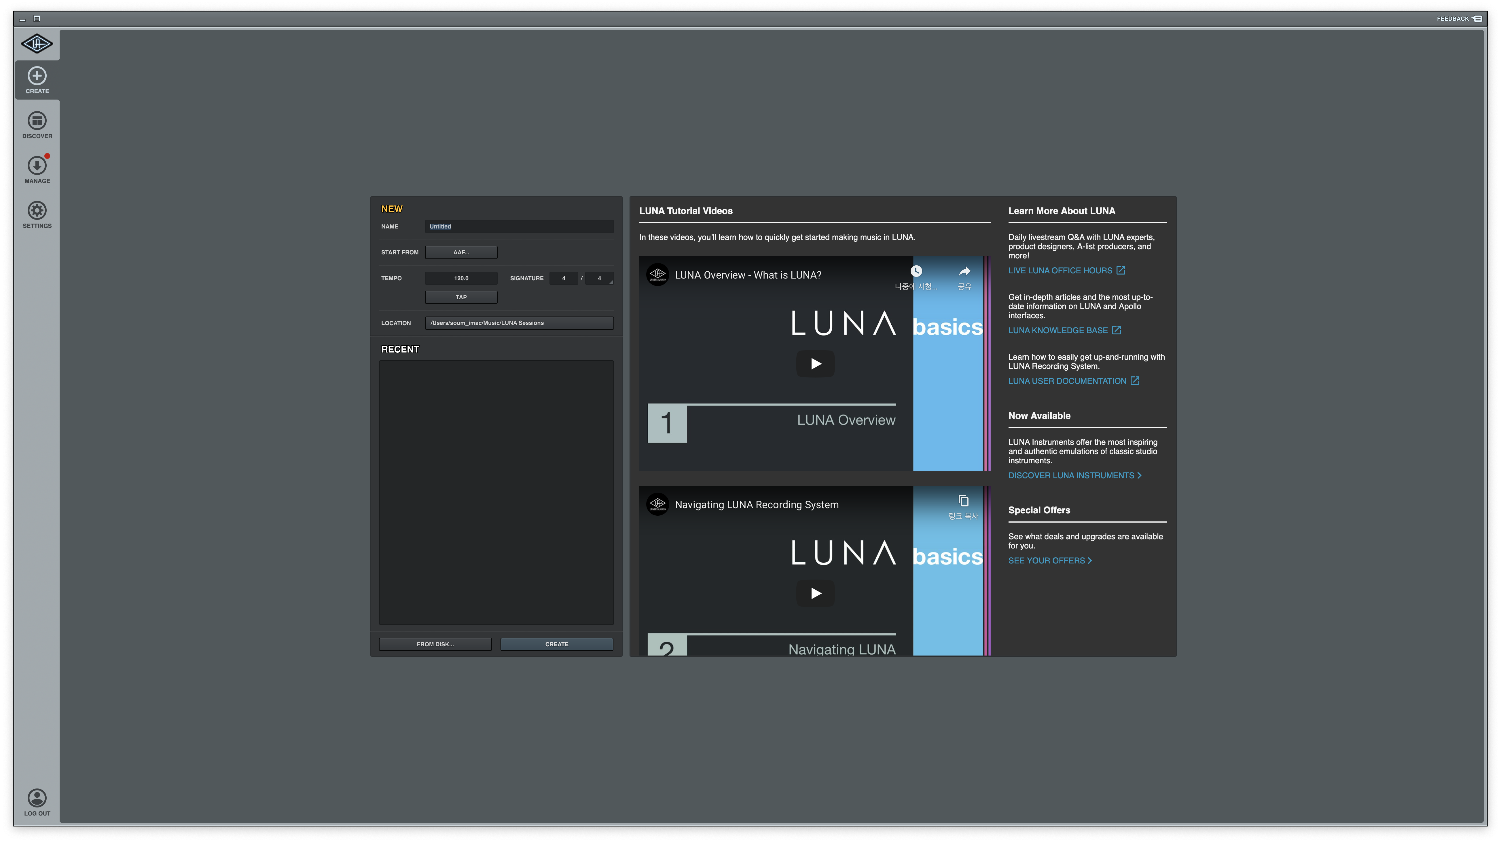Open the Create section in sidebar

tap(37, 80)
